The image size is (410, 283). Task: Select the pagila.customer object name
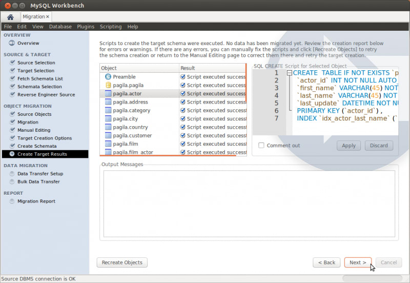pyautogui.click(x=132, y=135)
